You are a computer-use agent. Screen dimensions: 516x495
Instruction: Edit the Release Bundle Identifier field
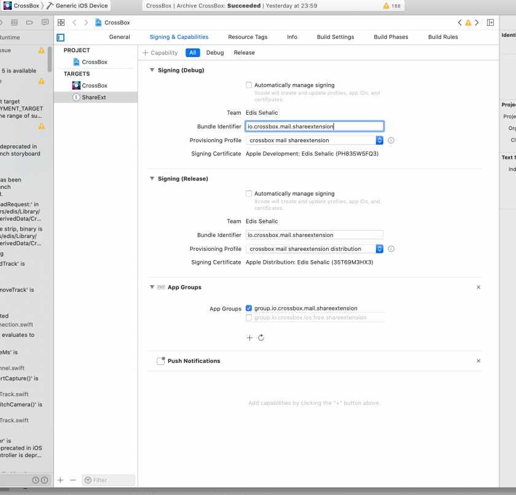(315, 235)
